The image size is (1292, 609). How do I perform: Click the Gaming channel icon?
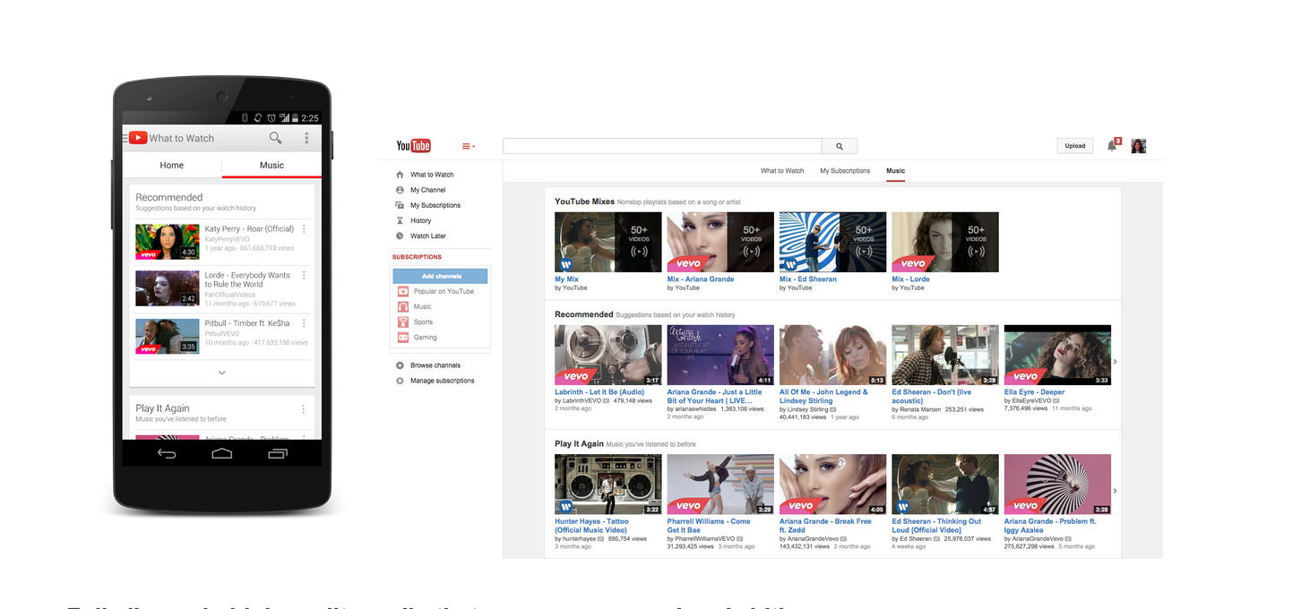coord(403,338)
